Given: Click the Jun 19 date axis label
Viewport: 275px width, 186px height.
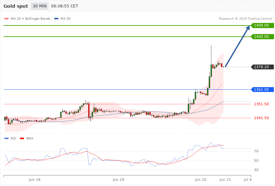Looking at the screenshot, I should pos(118,180).
